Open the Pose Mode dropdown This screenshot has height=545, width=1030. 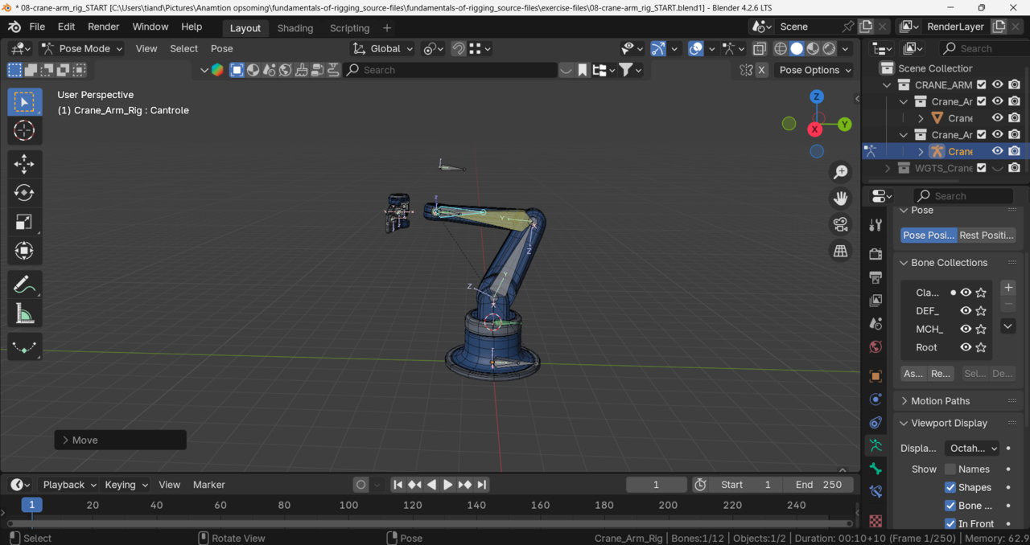[82, 48]
